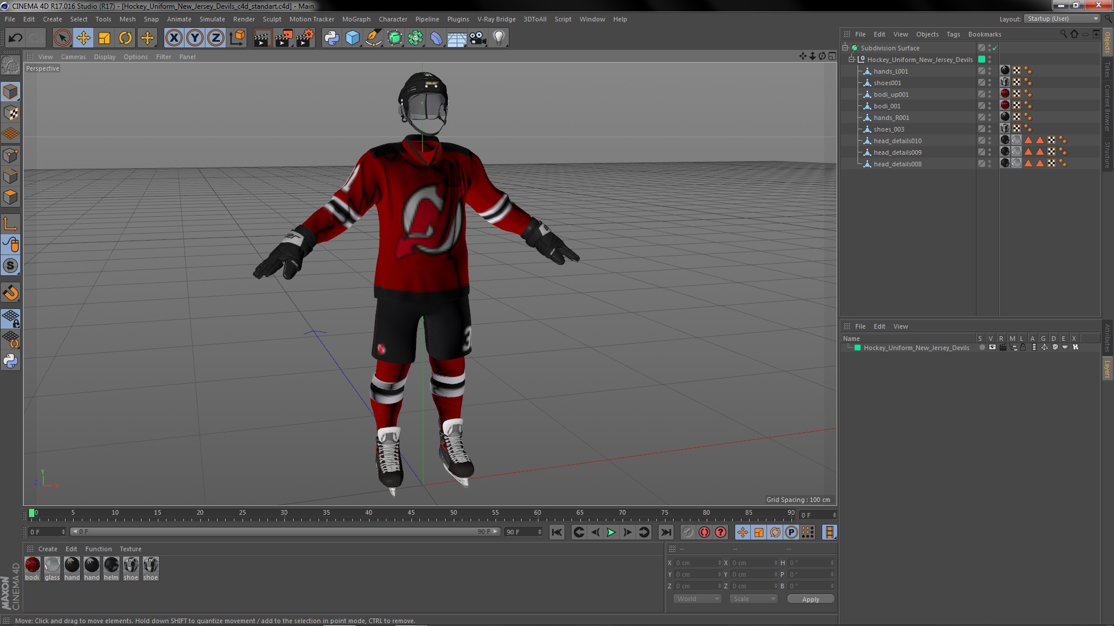
Task: Click the Tweak mouse icon in left sidebar
Action: point(10,245)
